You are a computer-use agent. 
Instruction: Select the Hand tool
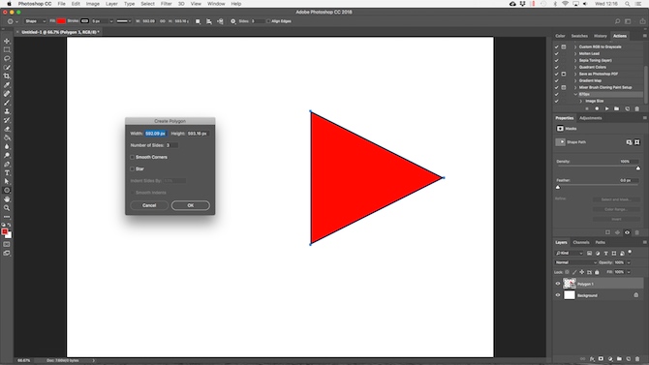(7, 199)
